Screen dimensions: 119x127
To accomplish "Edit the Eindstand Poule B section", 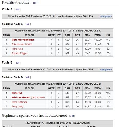I will [28, 77].
